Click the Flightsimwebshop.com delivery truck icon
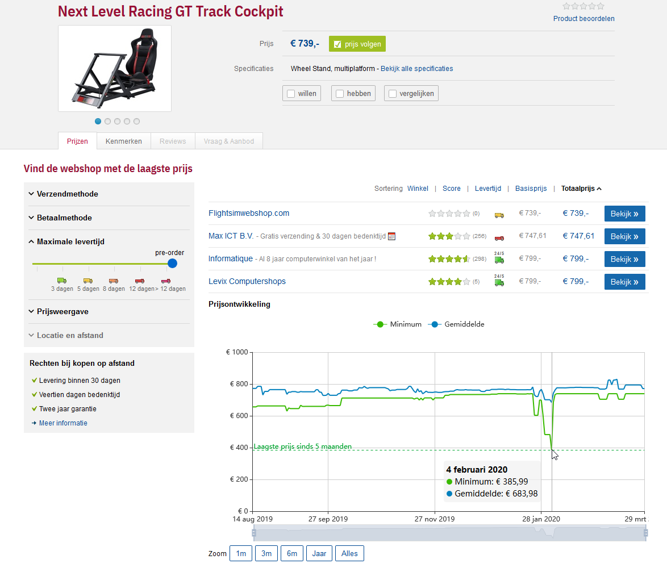 coord(499,214)
